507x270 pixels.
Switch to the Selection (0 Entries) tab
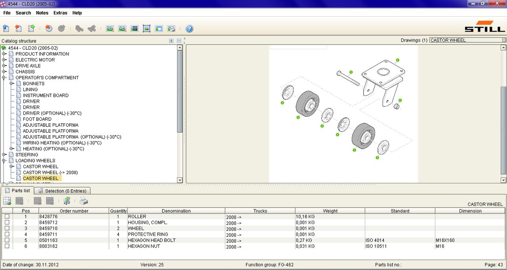click(62, 191)
